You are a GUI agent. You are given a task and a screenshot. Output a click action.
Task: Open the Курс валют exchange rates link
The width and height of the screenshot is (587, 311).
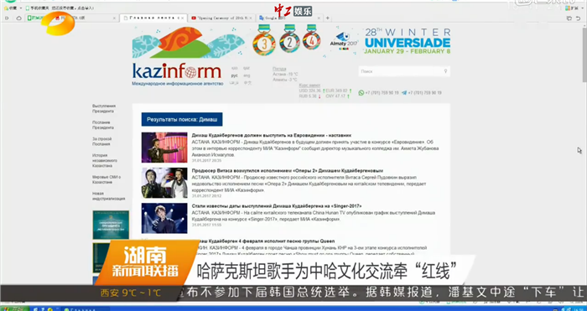click(309, 86)
